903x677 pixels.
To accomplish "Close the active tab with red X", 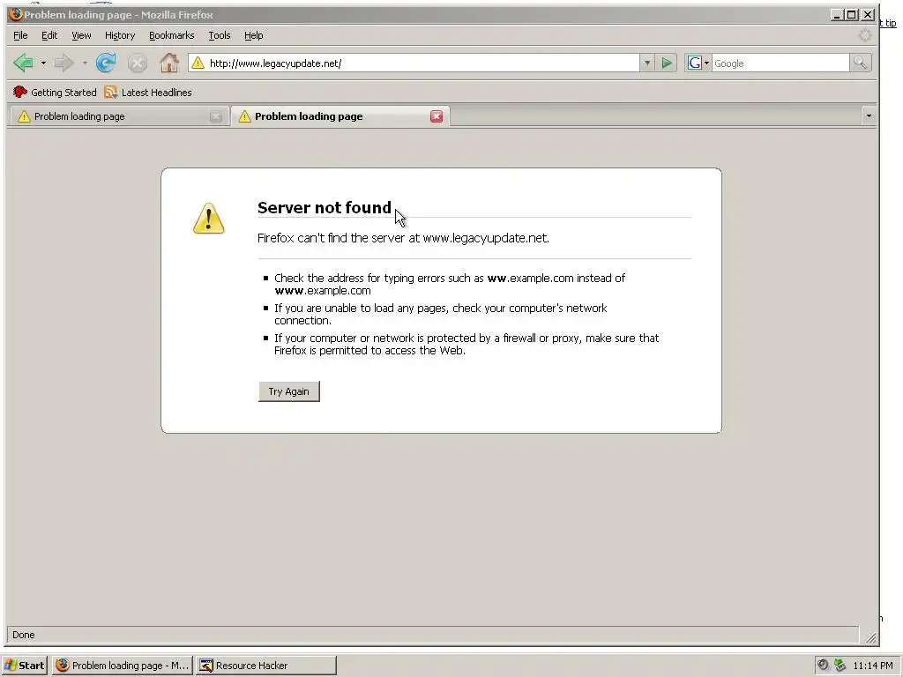I will (437, 116).
